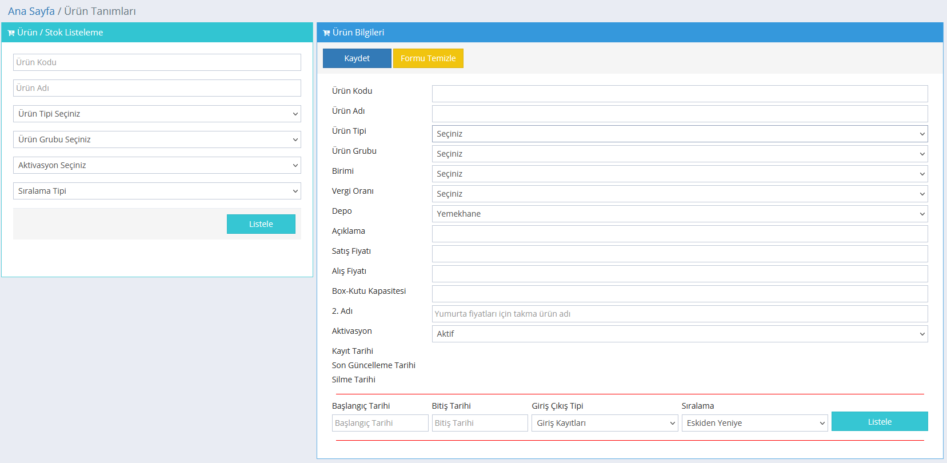Click the Satış Fiyatı input field
This screenshot has height=463, width=947.
pos(679,254)
